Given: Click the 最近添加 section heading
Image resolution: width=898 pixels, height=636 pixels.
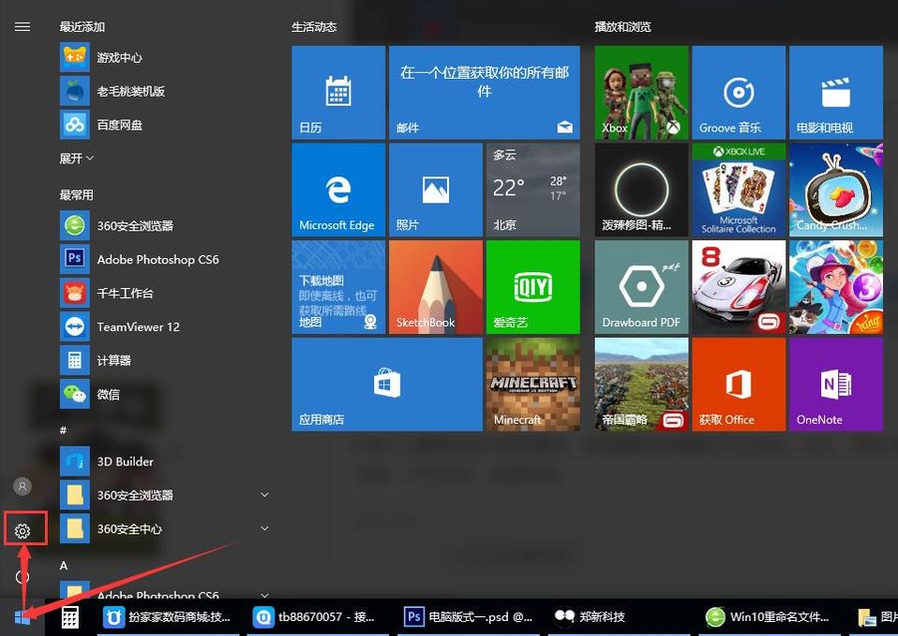Looking at the screenshot, I should click(x=82, y=26).
